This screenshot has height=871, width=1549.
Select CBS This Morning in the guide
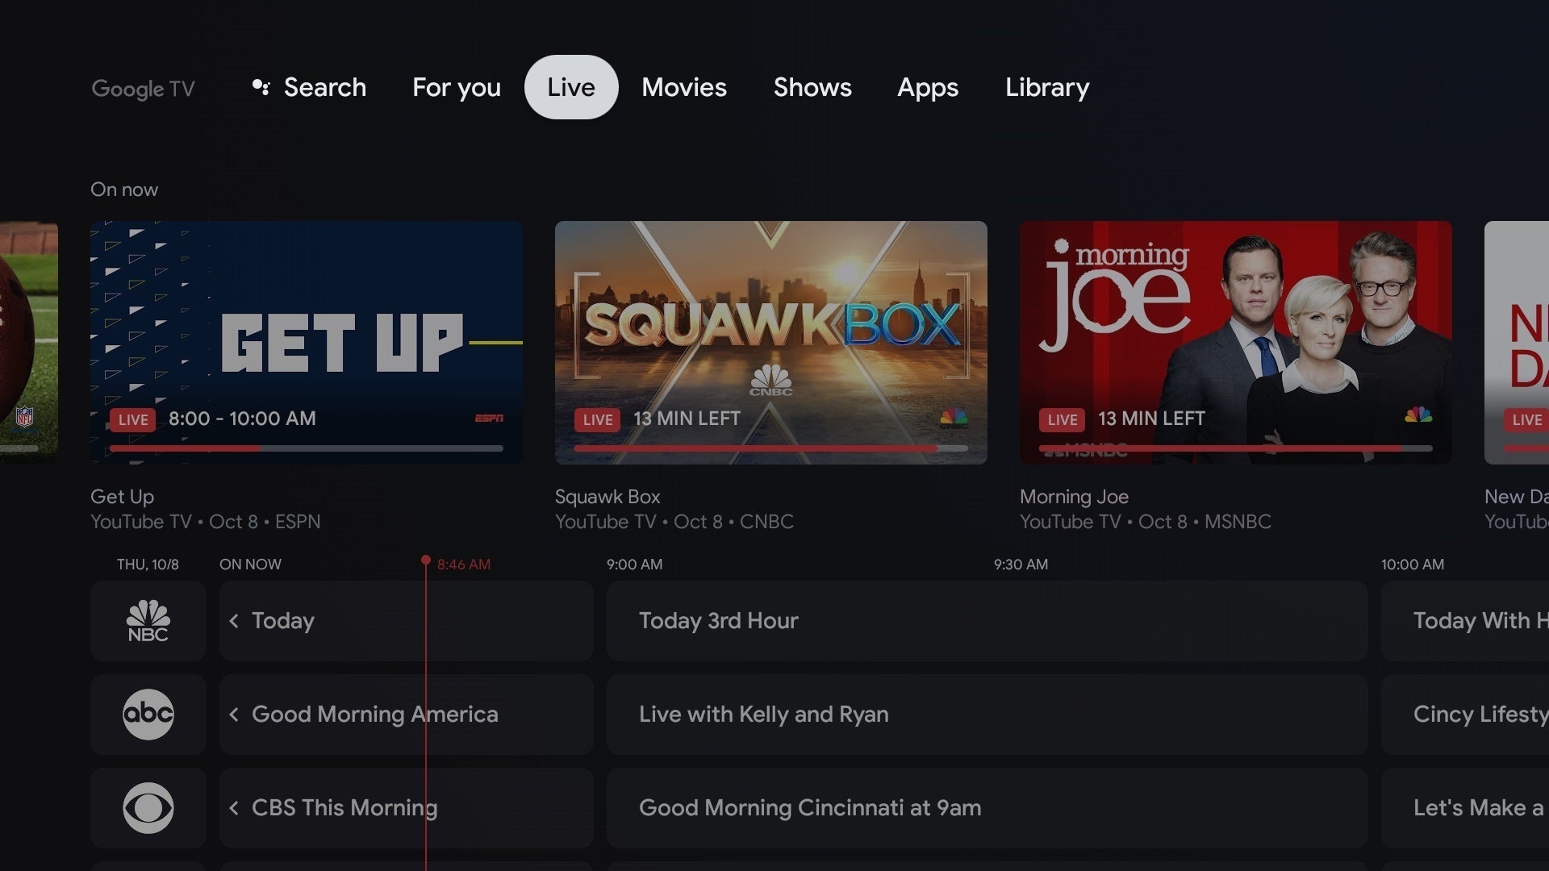click(x=407, y=808)
